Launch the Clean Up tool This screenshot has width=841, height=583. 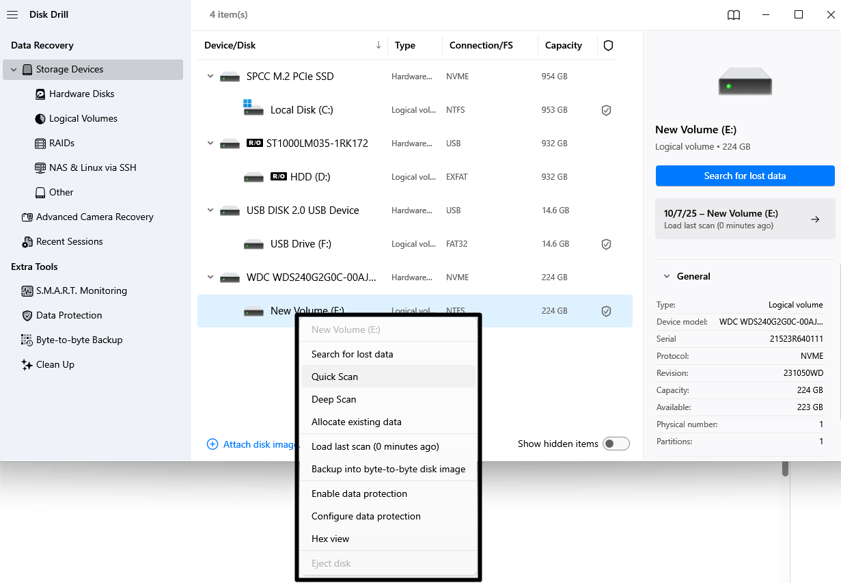click(55, 364)
